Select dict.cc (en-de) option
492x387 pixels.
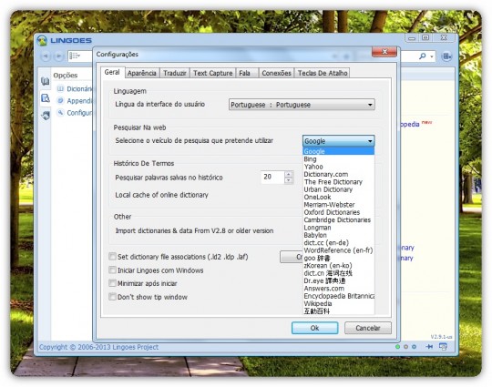click(x=339, y=243)
